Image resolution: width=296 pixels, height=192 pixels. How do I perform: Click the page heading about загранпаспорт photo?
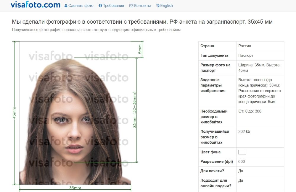click(x=142, y=22)
